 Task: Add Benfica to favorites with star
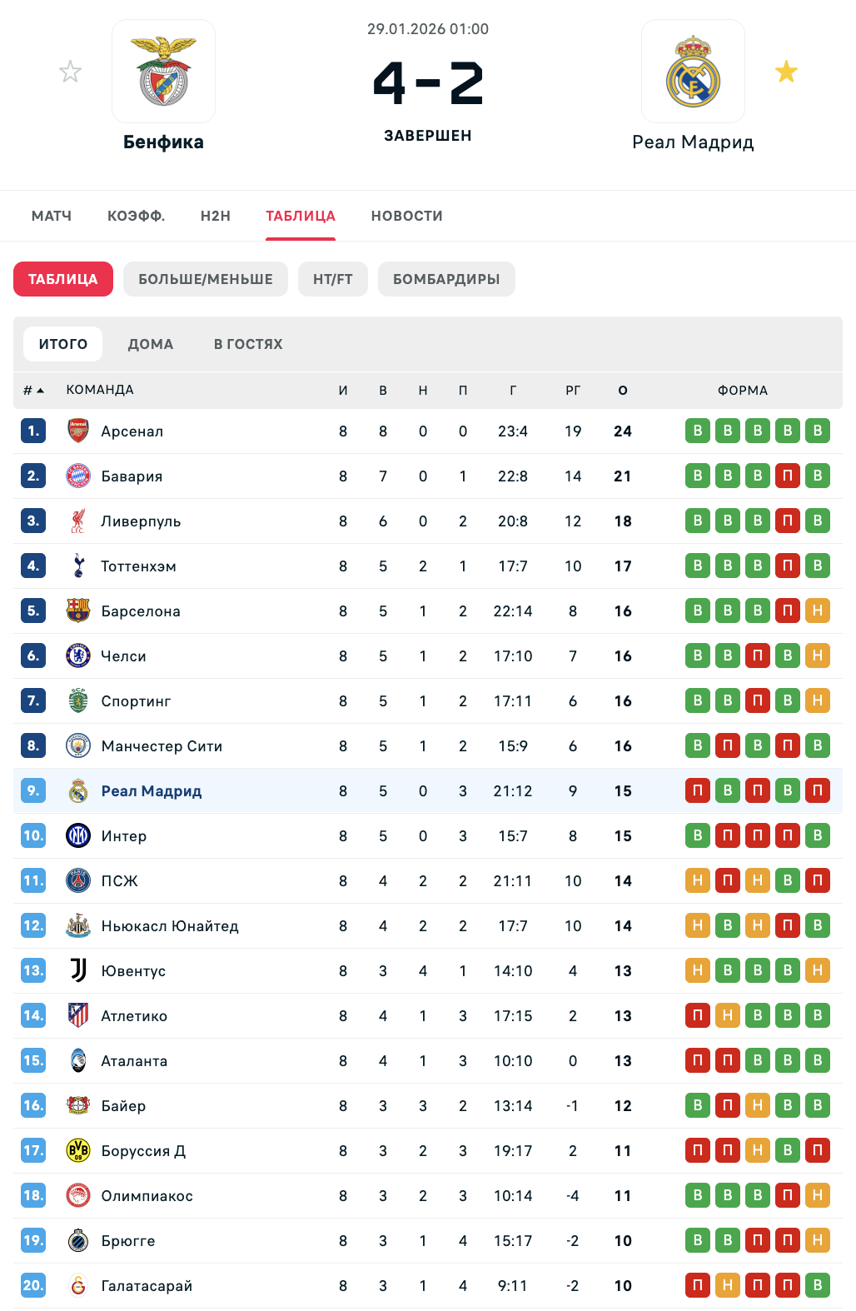pyautogui.click(x=71, y=72)
